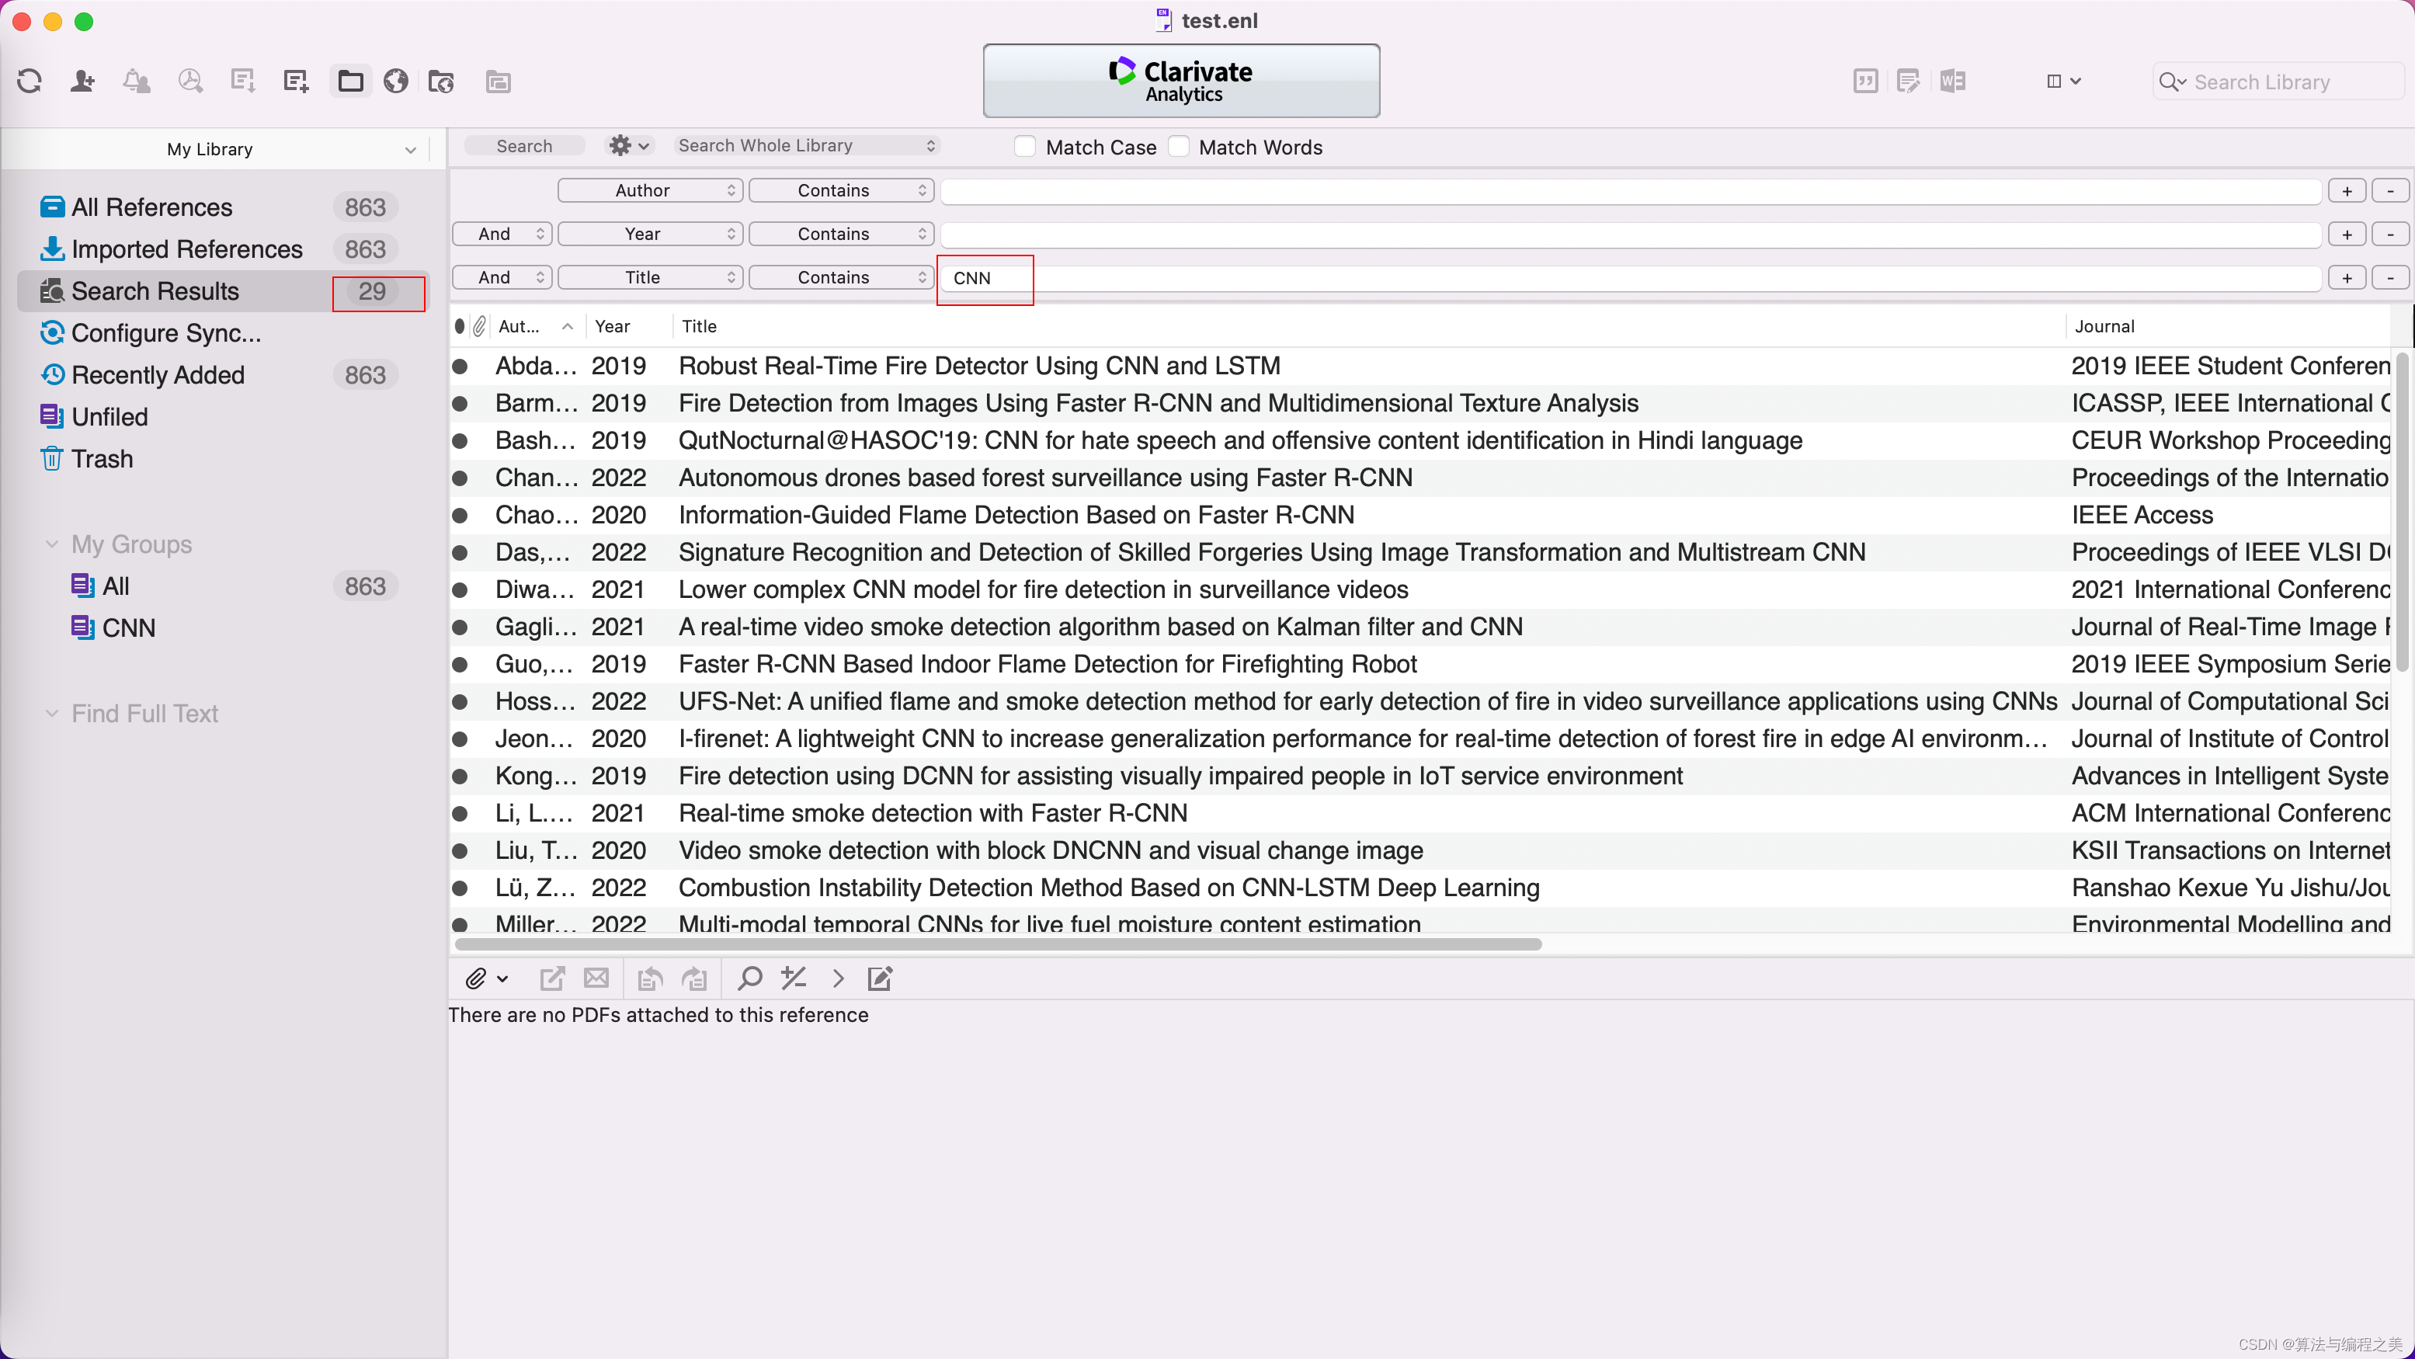Click the attach file paperclip icon
This screenshot has width=2415, height=1359.
476,978
